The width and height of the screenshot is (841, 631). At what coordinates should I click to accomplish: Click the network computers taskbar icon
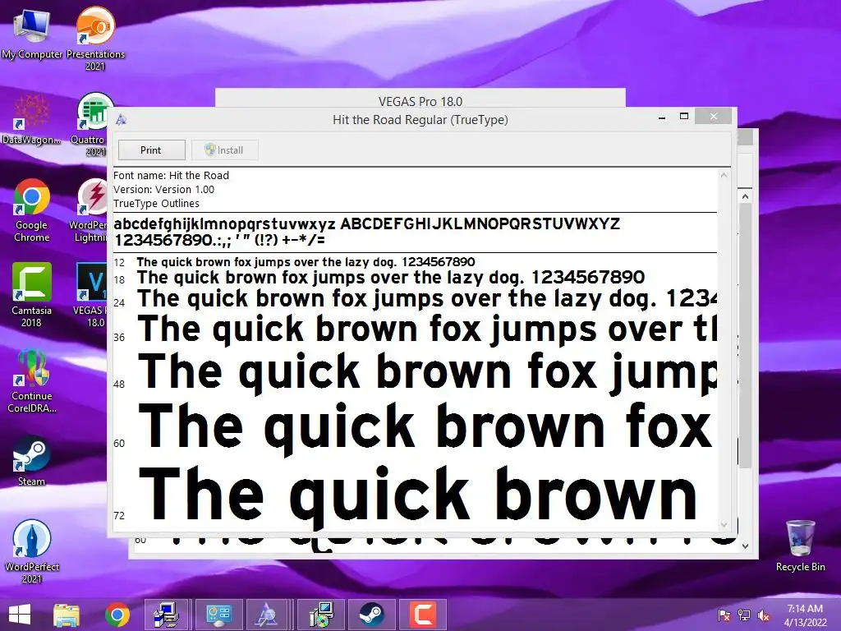166,615
